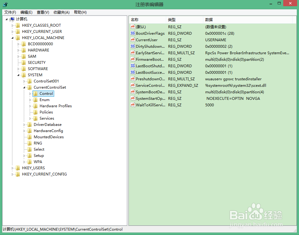
Task: Click the CurrentUser string value icon
Action: [133, 40]
